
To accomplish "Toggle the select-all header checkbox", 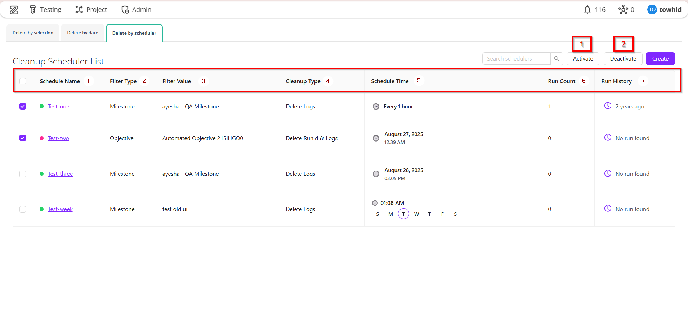I will (23, 81).
